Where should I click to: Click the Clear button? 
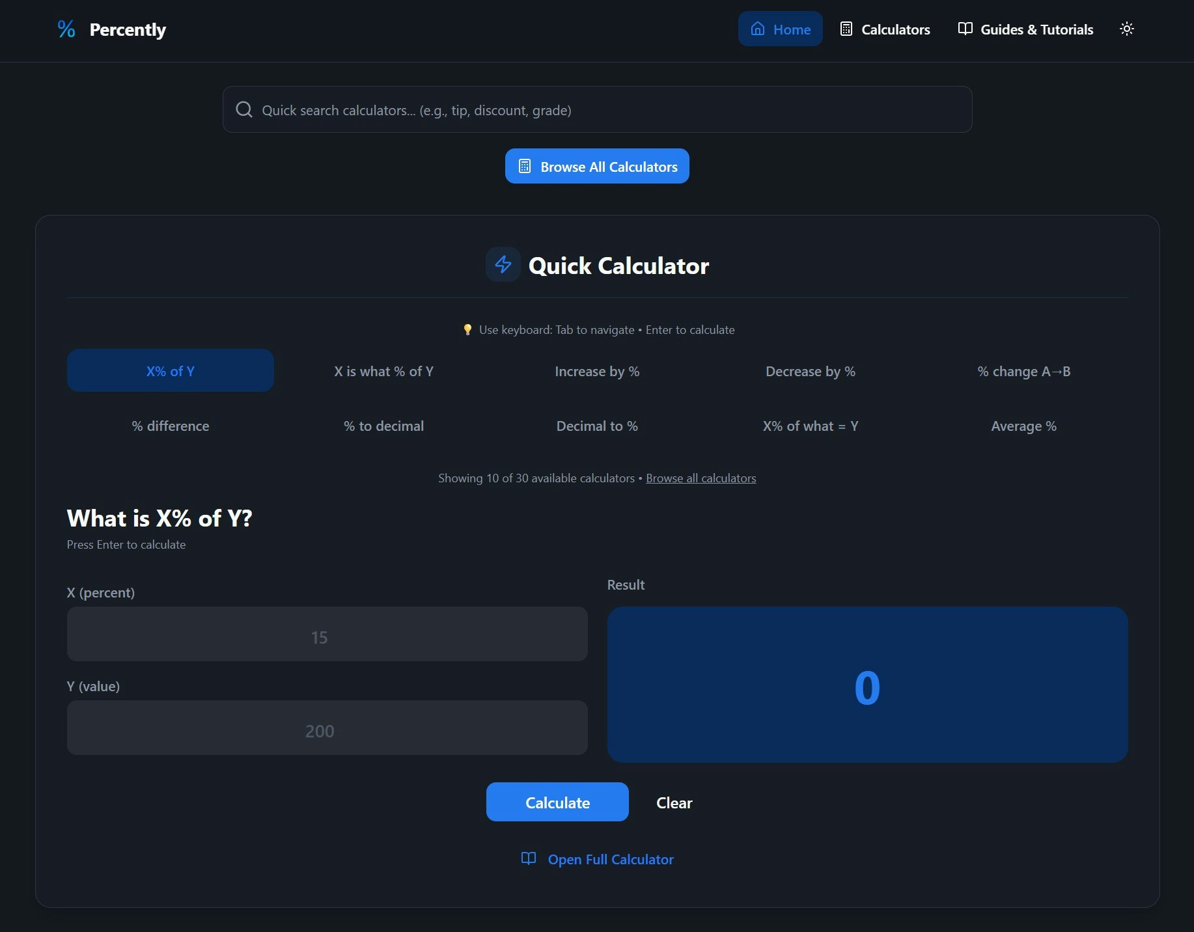coord(674,802)
